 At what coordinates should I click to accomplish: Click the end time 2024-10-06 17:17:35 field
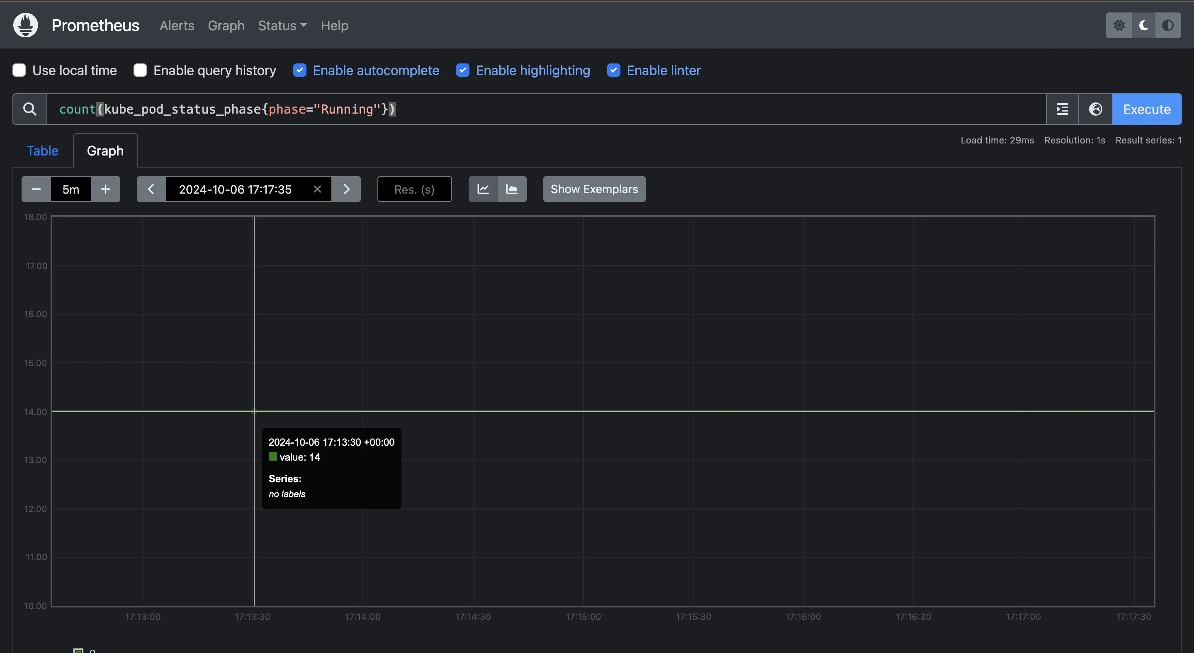pos(236,189)
